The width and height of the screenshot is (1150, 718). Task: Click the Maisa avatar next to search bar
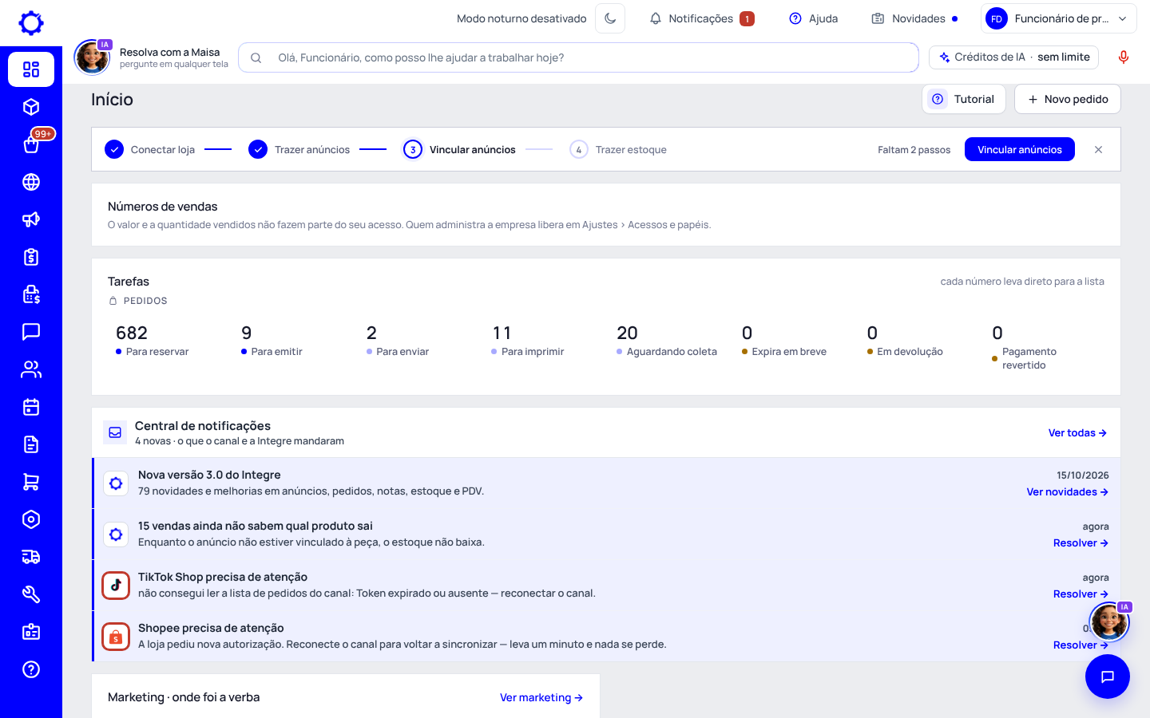coord(93,57)
